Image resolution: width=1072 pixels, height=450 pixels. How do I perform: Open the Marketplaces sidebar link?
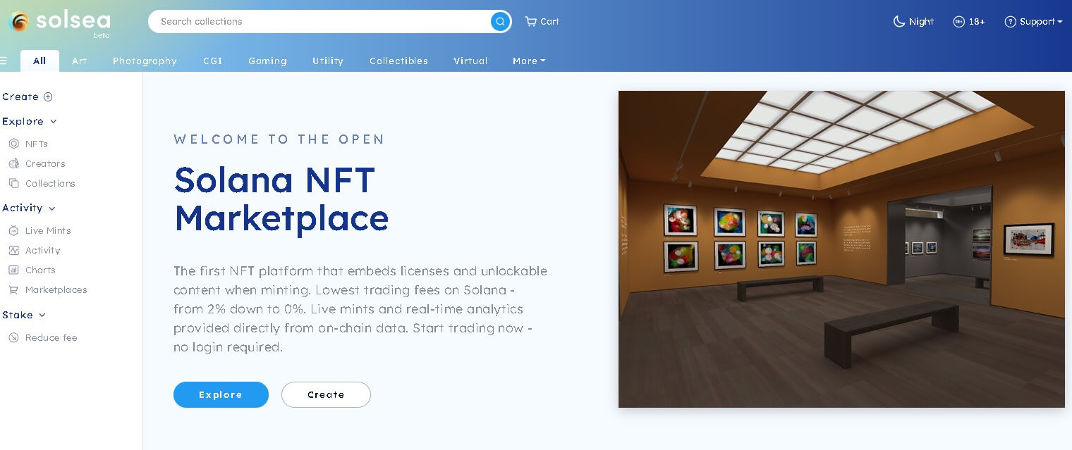pos(56,289)
